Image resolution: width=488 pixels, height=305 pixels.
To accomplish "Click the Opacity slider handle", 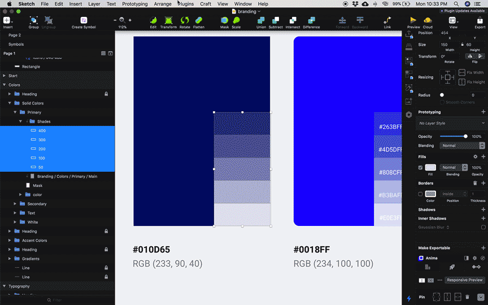I will pos(465,136).
